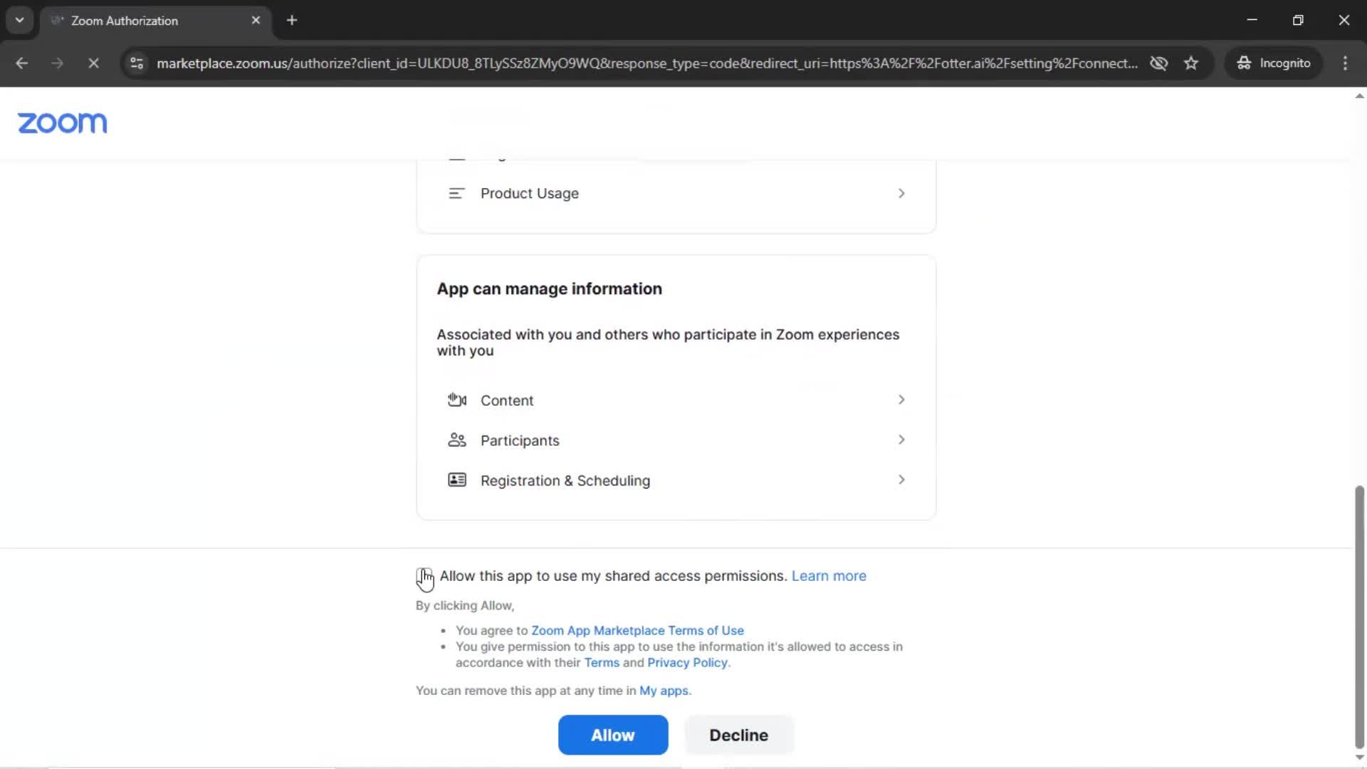Open a new browser tab

[x=292, y=21]
